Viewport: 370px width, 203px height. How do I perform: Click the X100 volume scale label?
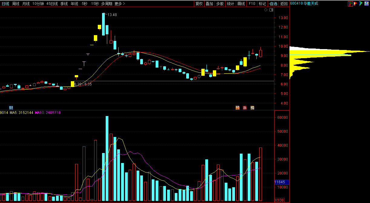pyautogui.click(x=279, y=200)
